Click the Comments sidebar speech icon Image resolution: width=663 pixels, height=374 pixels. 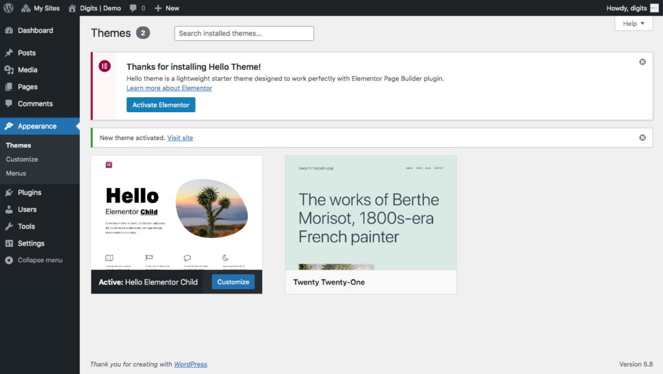click(x=9, y=104)
